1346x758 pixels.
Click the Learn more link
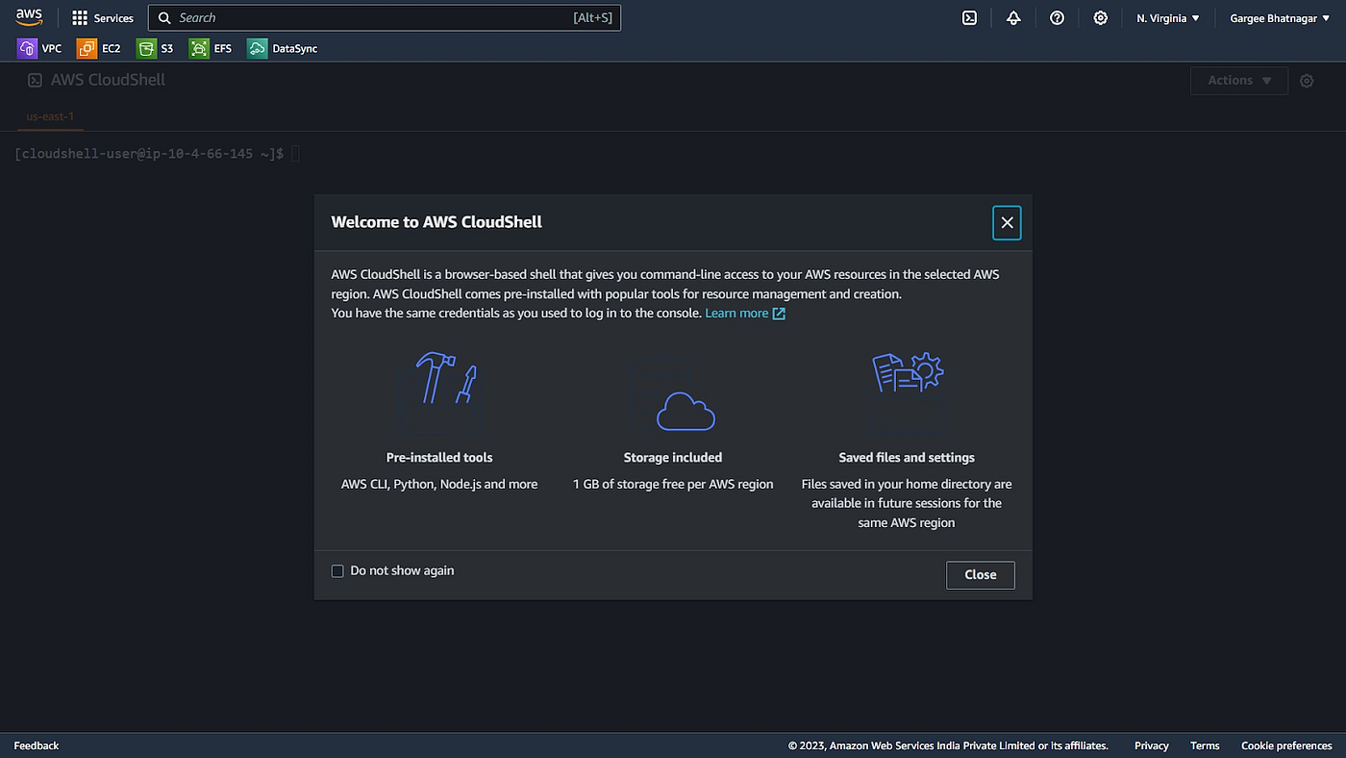pos(736,313)
